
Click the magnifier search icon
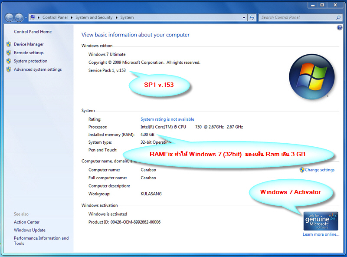tap(338, 17)
